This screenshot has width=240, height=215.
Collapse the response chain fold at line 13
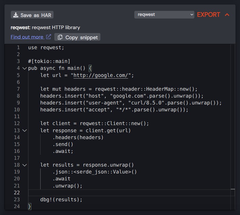click(x=24, y=130)
